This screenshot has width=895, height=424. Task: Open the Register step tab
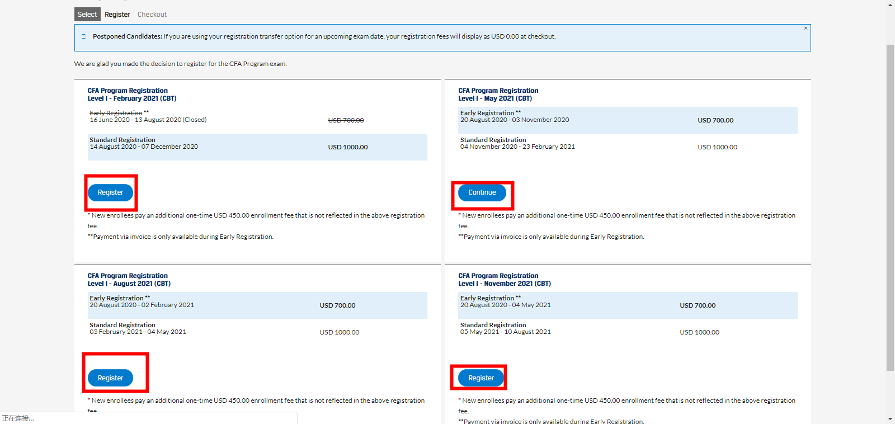tap(117, 15)
